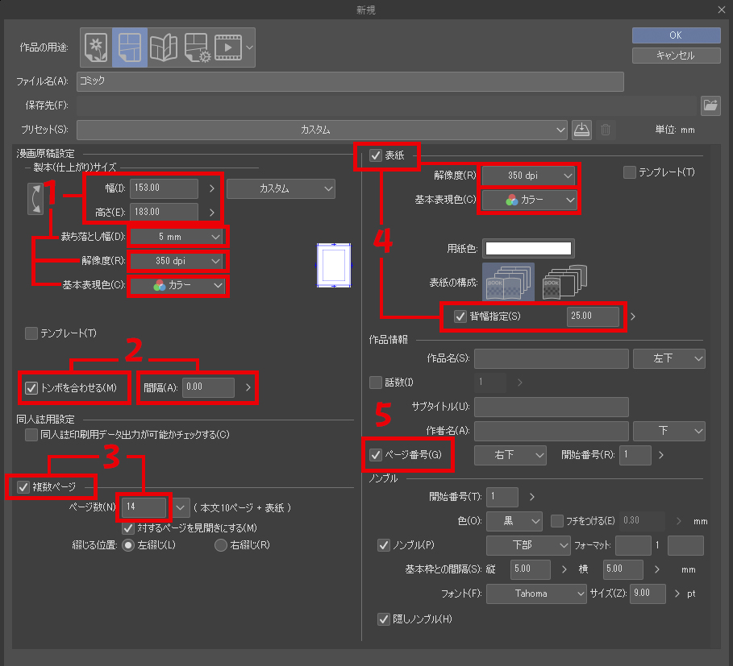Enable the 話数 checkbox
Screen dimensions: 733x666
pos(376,382)
